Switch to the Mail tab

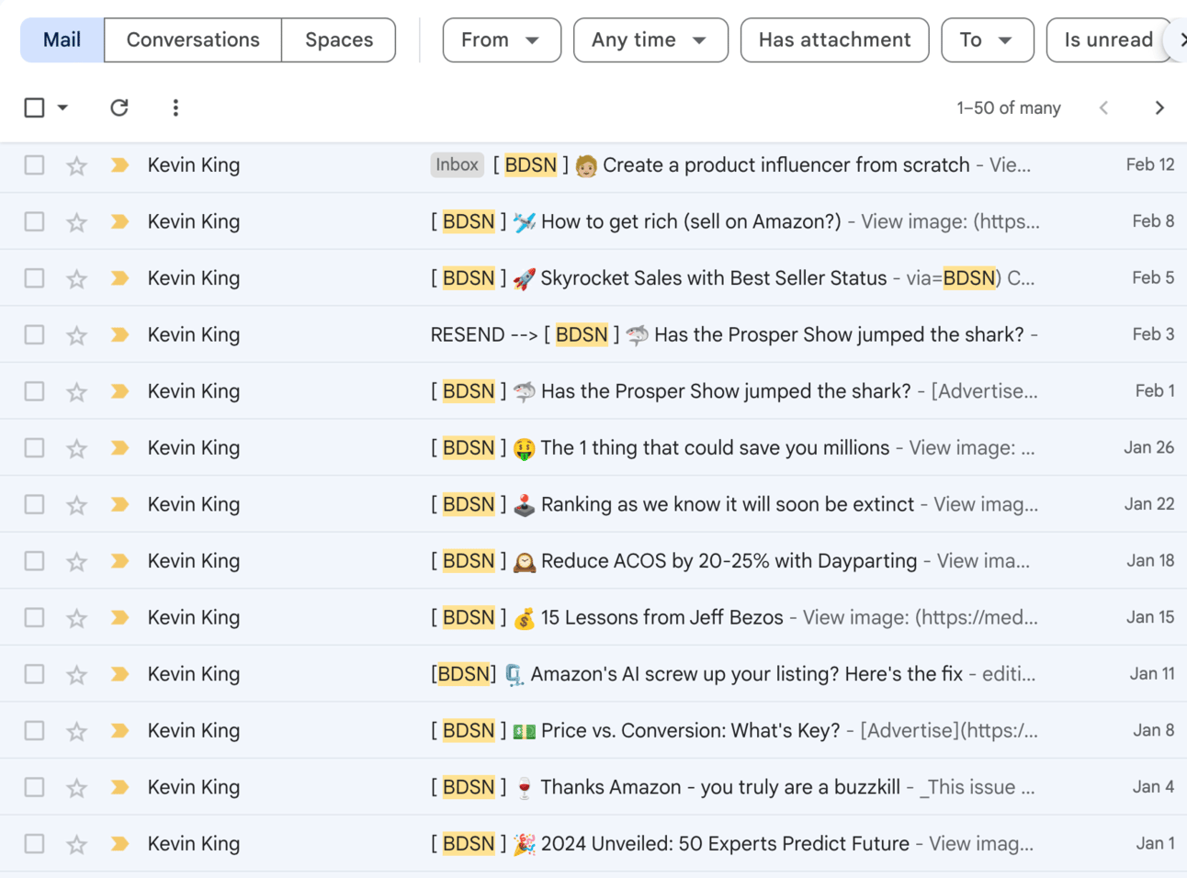(x=62, y=40)
